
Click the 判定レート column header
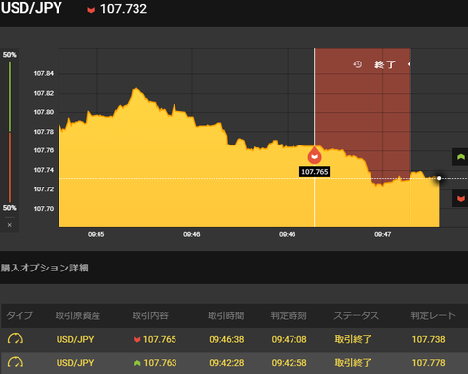point(433,315)
